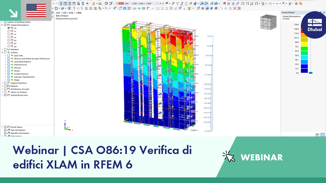
Task: Click the ULS 4 badge in load case selector
Action: click(x=121, y=3)
